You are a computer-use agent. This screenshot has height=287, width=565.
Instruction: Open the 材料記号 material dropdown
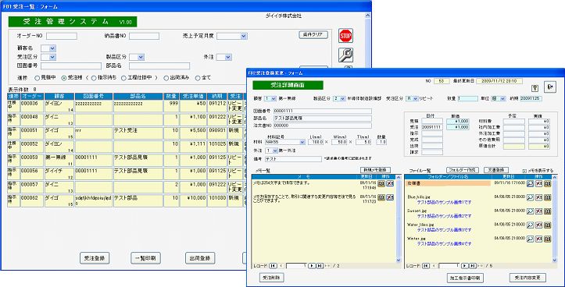tap(302, 143)
